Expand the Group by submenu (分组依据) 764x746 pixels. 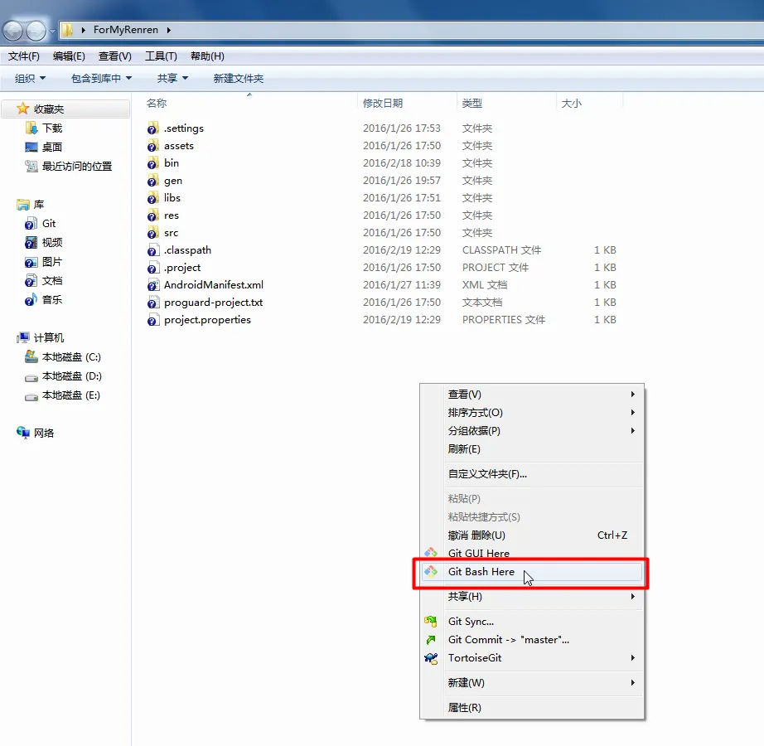coord(632,431)
